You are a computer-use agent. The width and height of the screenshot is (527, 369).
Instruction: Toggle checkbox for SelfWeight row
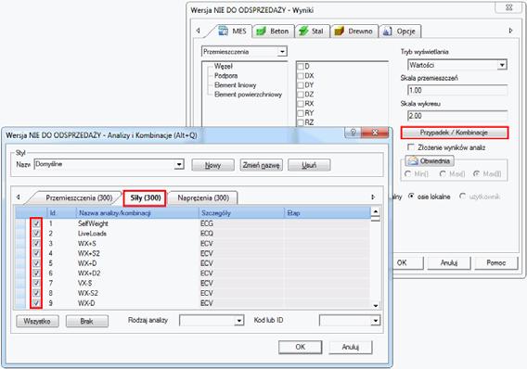pos(36,223)
